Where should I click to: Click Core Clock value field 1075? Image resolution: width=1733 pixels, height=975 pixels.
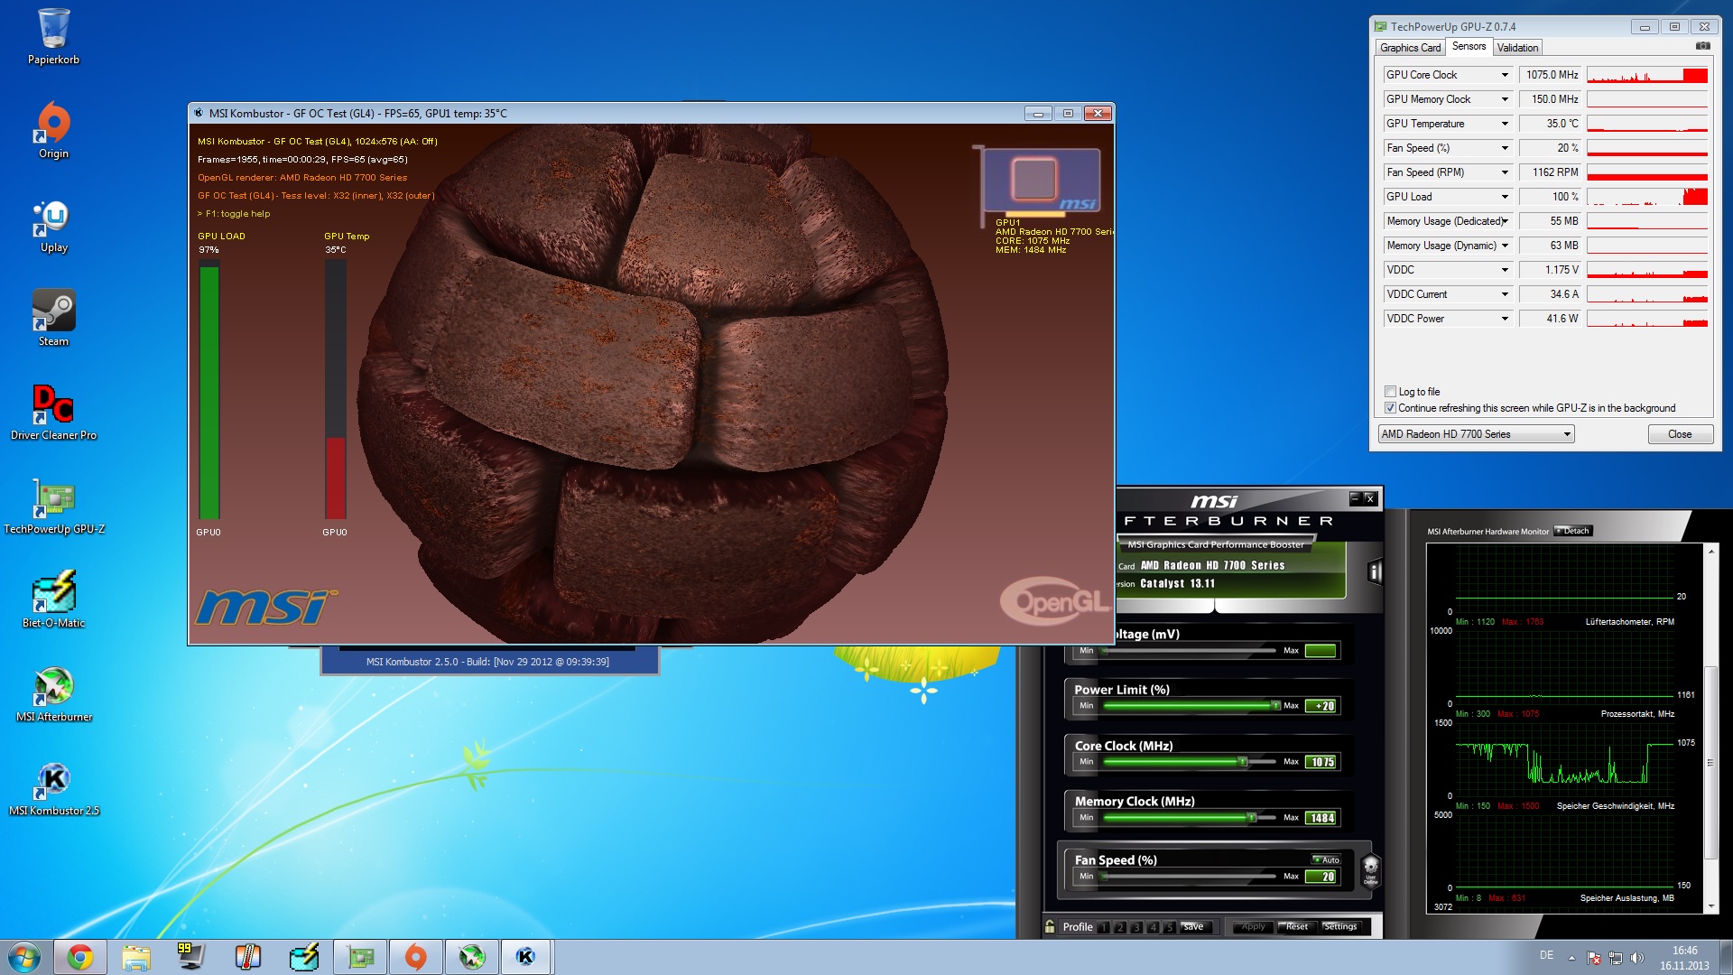click(1322, 762)
